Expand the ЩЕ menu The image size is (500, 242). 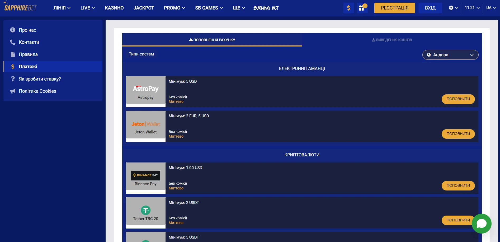pos(239,8)
